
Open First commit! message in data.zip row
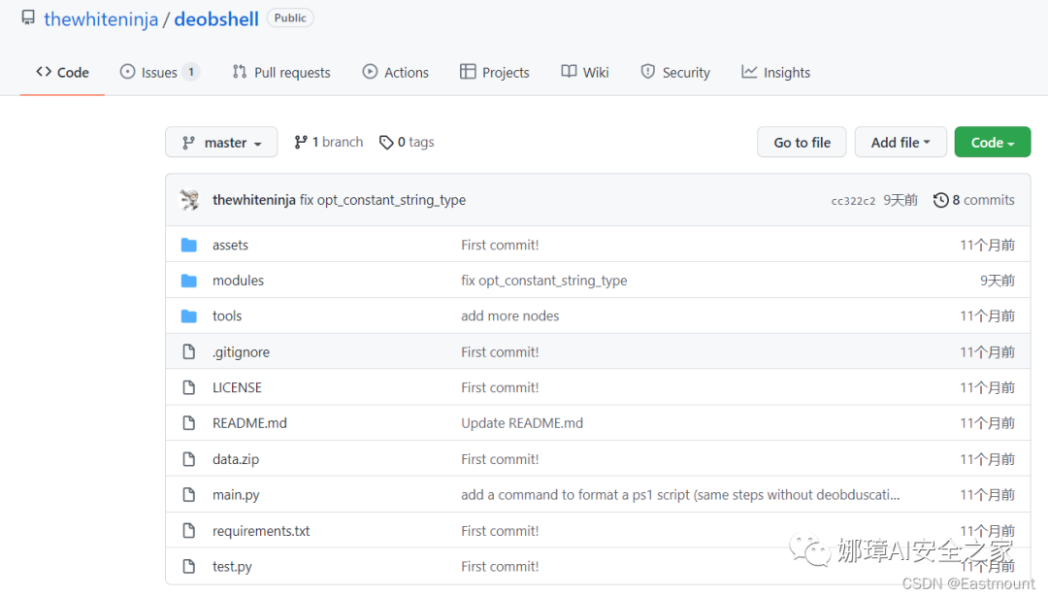click(x=500, y=459)
